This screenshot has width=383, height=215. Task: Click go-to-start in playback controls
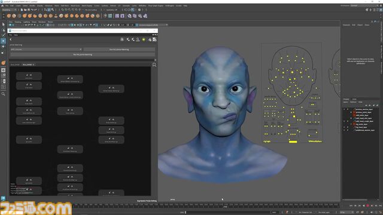351,206
